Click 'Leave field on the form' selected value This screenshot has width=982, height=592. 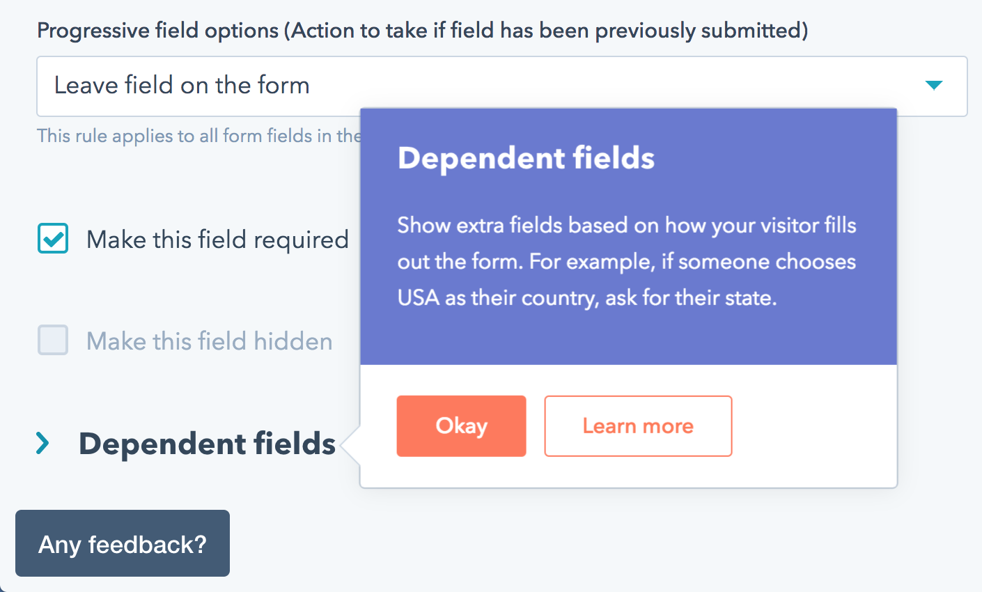pos(182,86)
